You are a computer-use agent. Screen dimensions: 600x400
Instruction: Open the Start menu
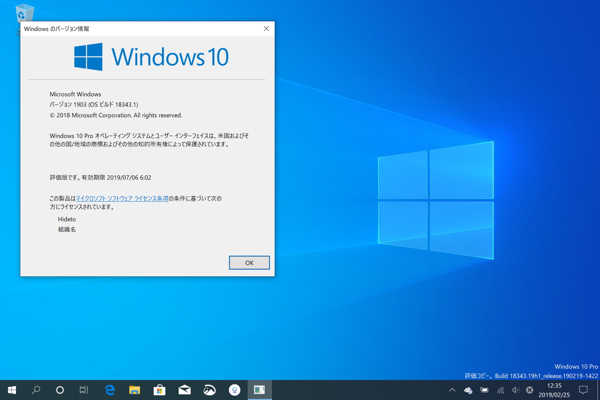coord(11,390)
